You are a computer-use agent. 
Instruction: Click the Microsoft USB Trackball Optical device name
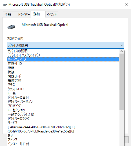pyautogui.click(x=45, y=25)
